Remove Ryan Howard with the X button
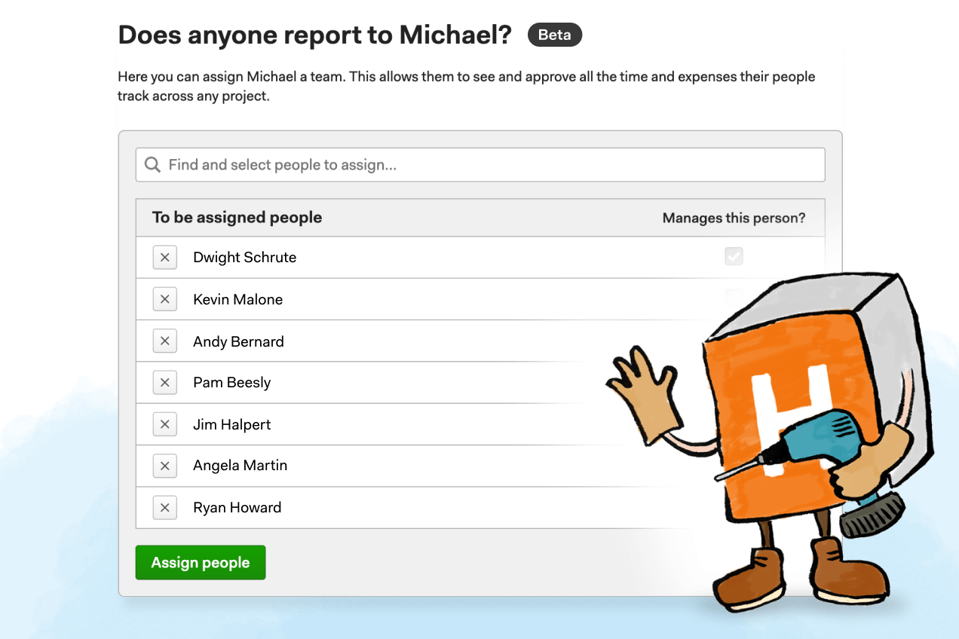959x639 pixels. [164, 507]
